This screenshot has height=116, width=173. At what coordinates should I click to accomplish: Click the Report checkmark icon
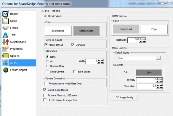coord(6,14)
